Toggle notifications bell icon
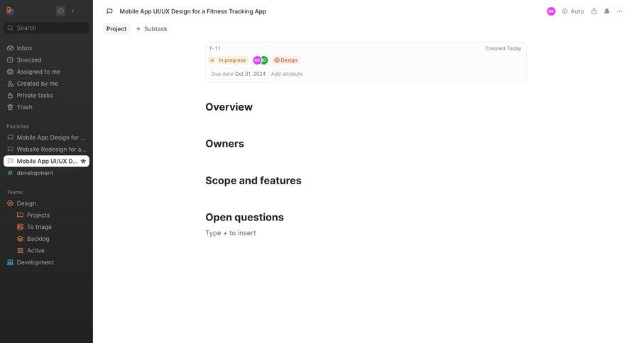This screenshot has height=343, width=639. click(x=607, y=11)
